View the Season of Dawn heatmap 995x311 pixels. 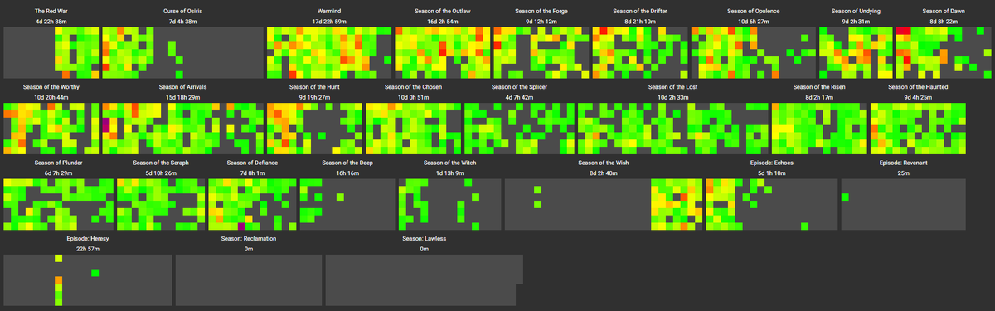click(944, 53)
